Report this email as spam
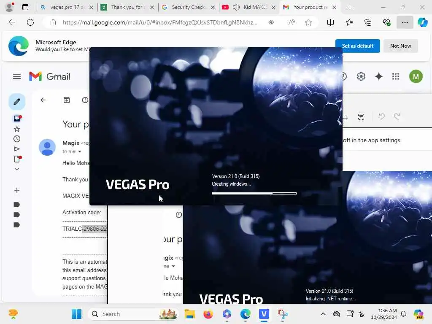432x324 pixels. point(85,100)
